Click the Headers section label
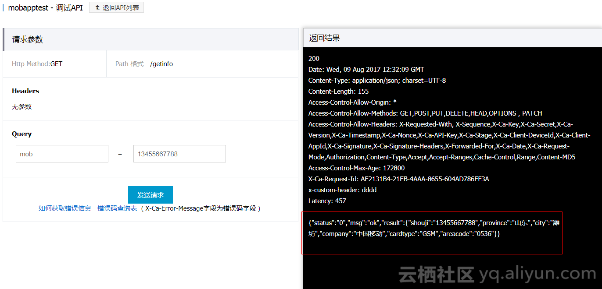This screenshot has width=602, height=289. 25,91
